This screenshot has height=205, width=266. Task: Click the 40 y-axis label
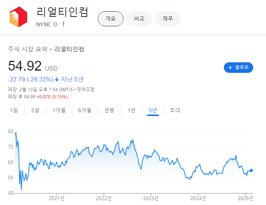[11, 193]
